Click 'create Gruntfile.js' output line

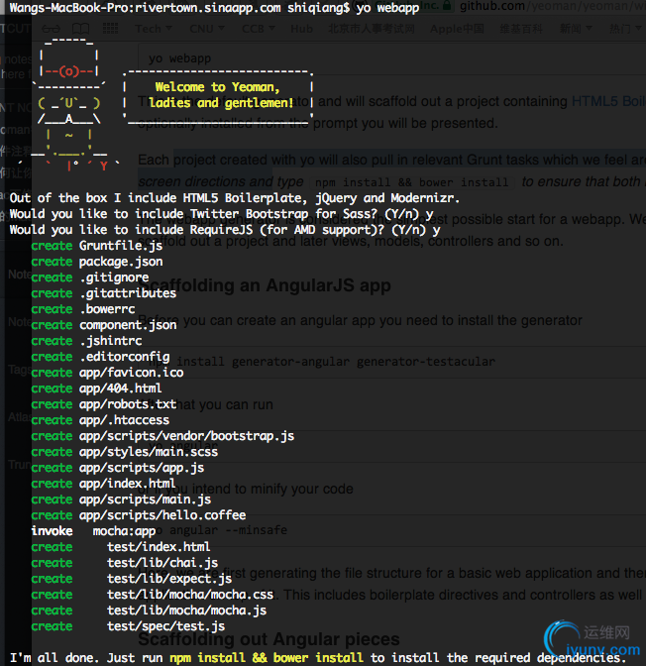click(x=97, y=246)
